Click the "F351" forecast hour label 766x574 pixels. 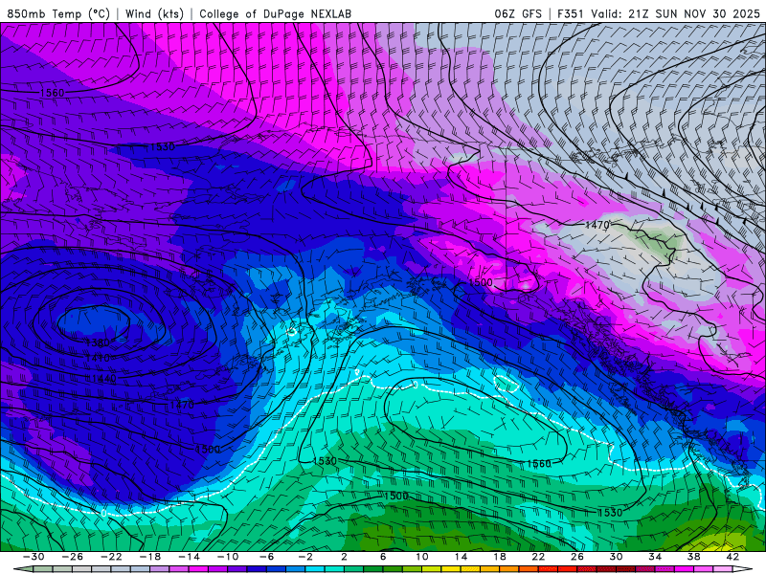[570, 13]
